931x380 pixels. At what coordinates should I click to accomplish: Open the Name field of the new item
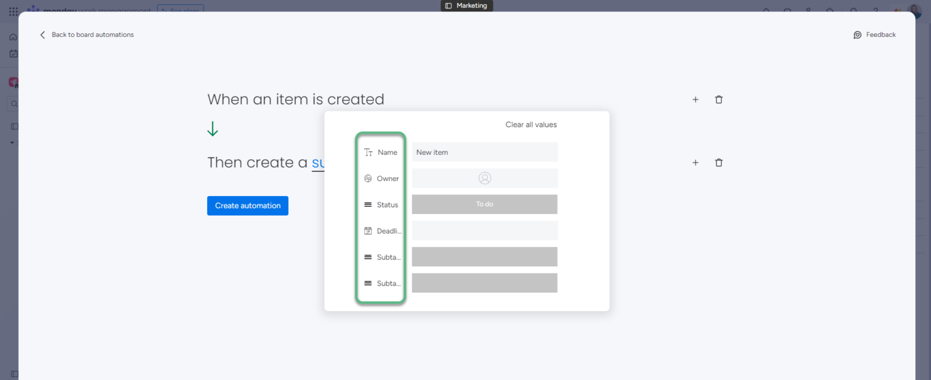tap(484, 151)
